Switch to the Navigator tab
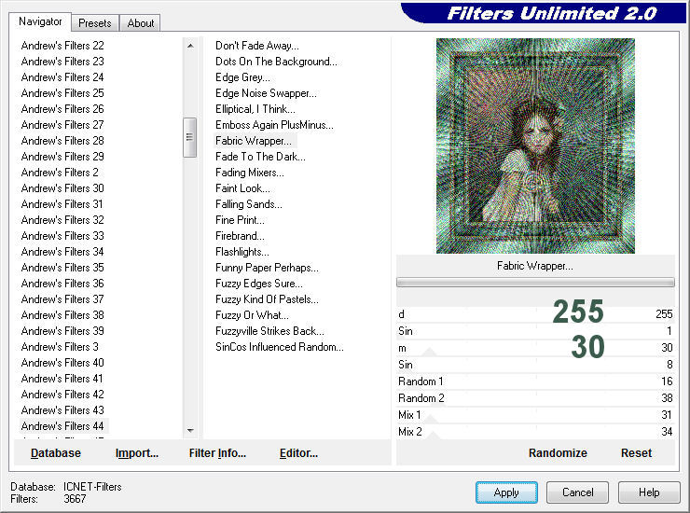 click(x=40, y=21)
